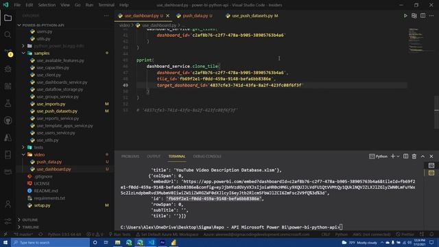Open README.md file
Screen dimensions: 439x247
46,191
